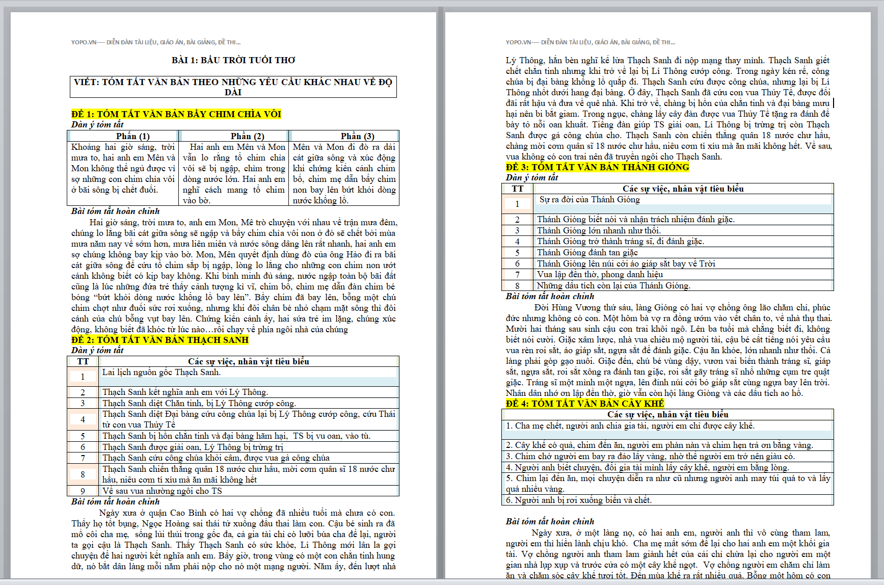Click row "Sự ra đời của Thánh Gióng"

[667, 204]
